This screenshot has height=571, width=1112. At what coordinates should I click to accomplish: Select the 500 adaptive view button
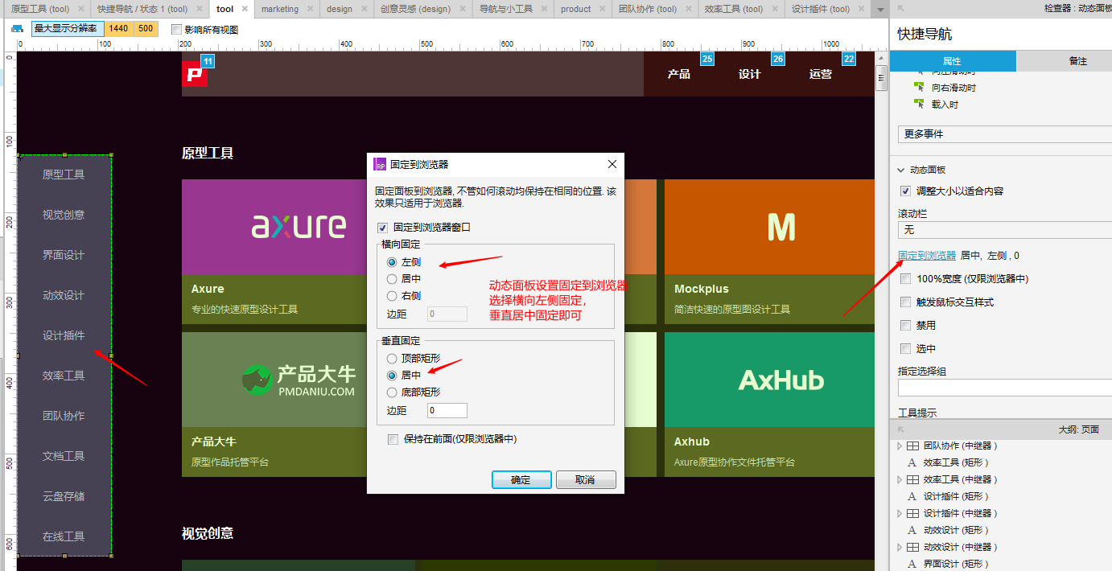145,29
